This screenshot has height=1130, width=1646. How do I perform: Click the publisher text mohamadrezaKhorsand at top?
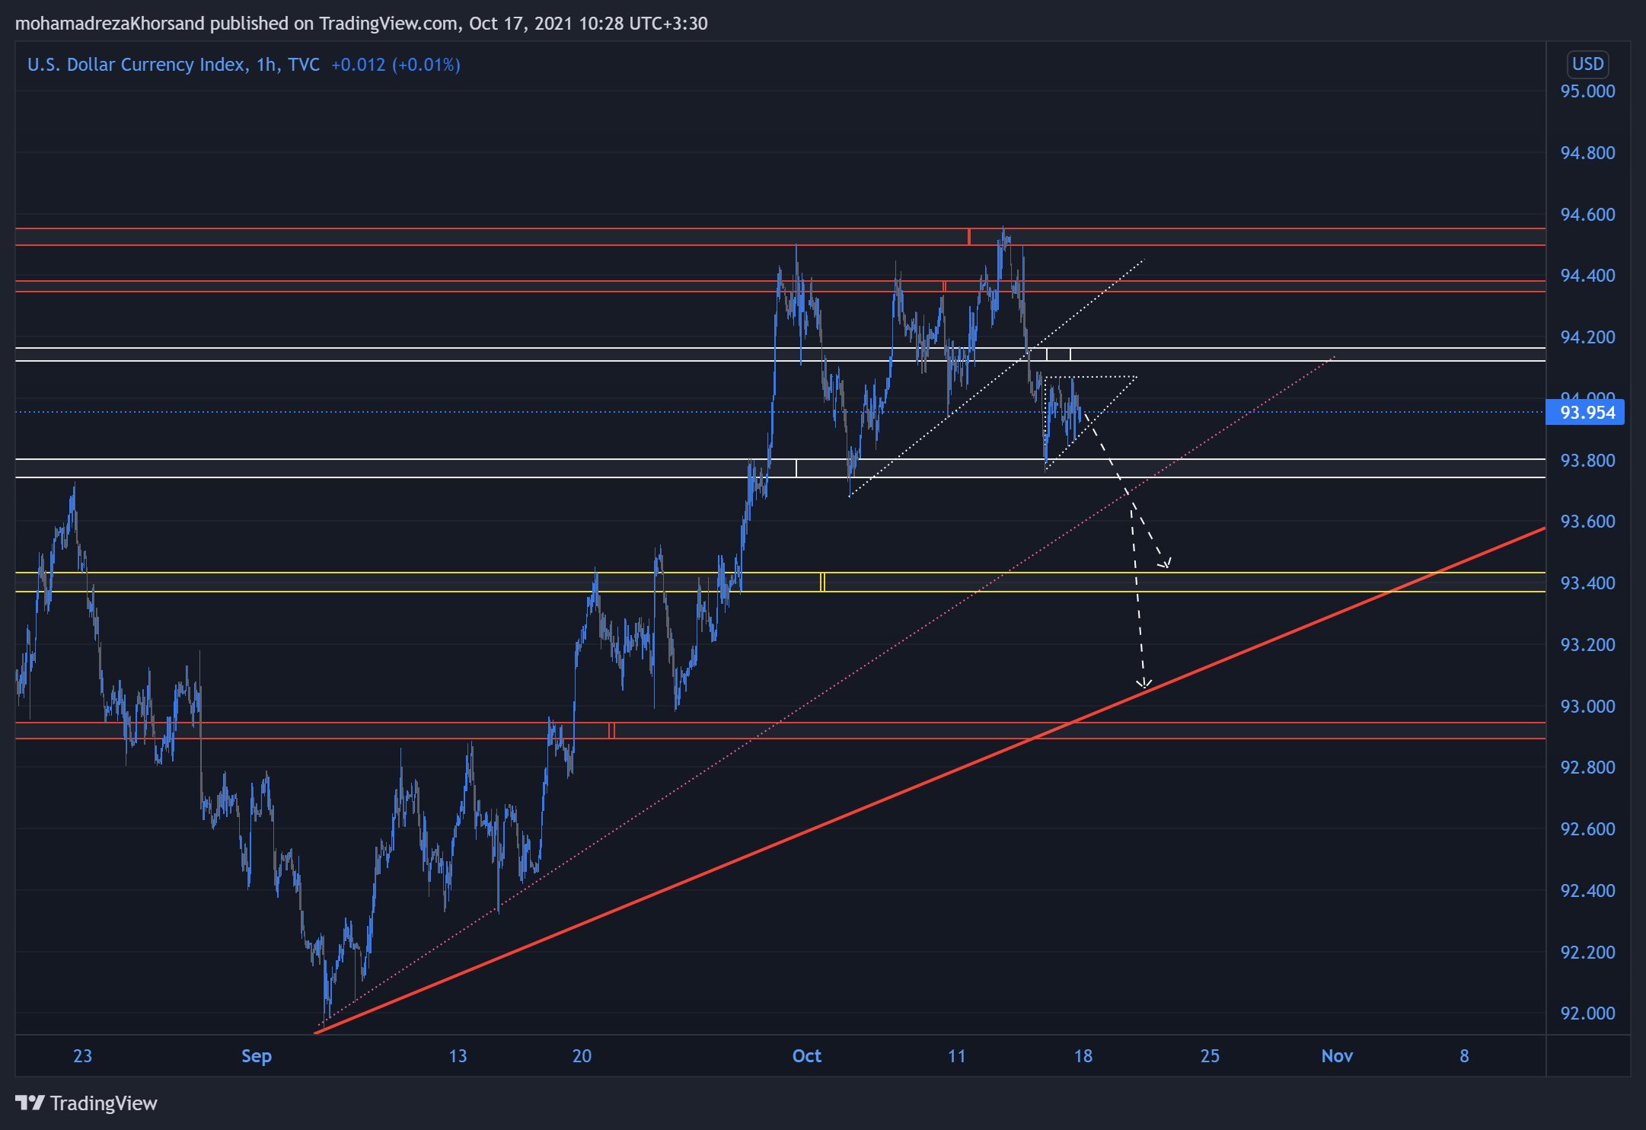point(110,24)
